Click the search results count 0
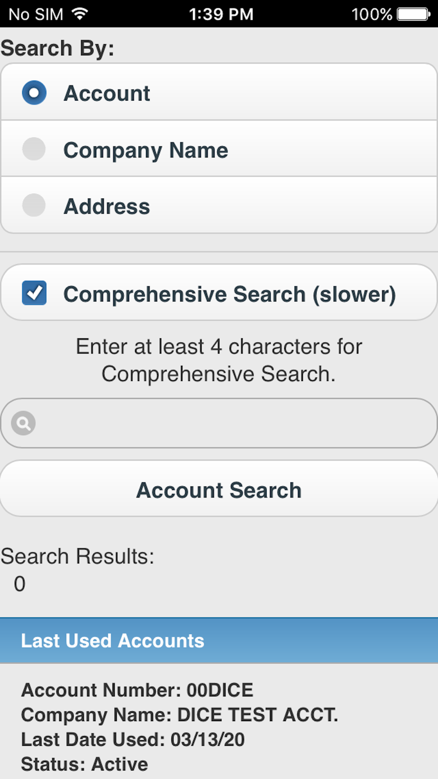This screenshot has height=779, width=438. pyautogui.click(x=20, y=584)
